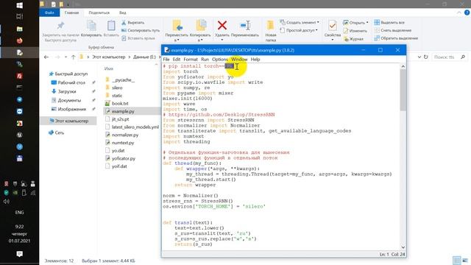The image size is (471, 265).
Task: Click the Удалить red X icon
Action: [222, 26]
